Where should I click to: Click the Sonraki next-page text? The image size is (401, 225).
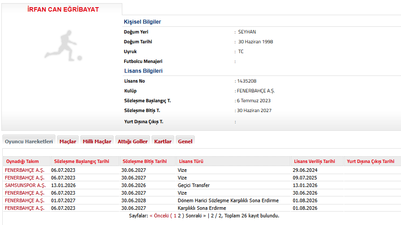point(196,216)
